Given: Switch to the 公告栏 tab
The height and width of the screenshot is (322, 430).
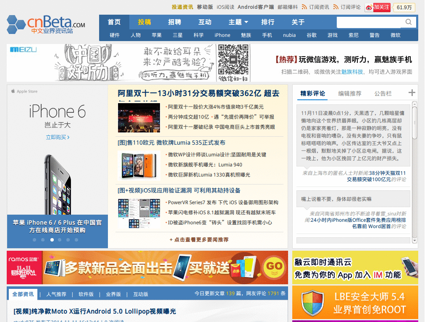Looking at the screenshot, I should point(383,93).
